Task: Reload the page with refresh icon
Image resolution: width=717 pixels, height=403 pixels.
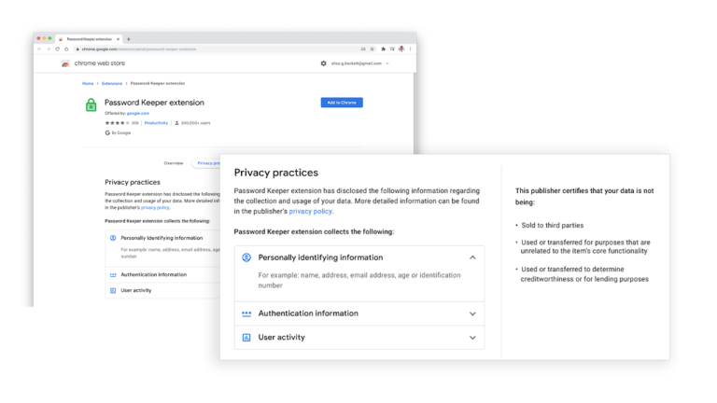Action: click(x=57, y=49)
